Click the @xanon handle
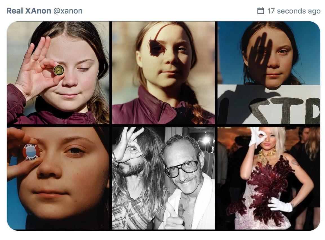Screen dimensions: 325x240 click(68, 11)
